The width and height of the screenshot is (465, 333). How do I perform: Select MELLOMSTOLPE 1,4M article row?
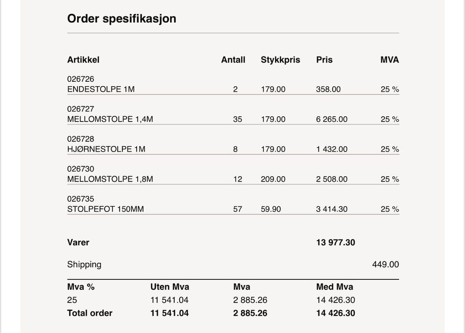coord(110,120)
